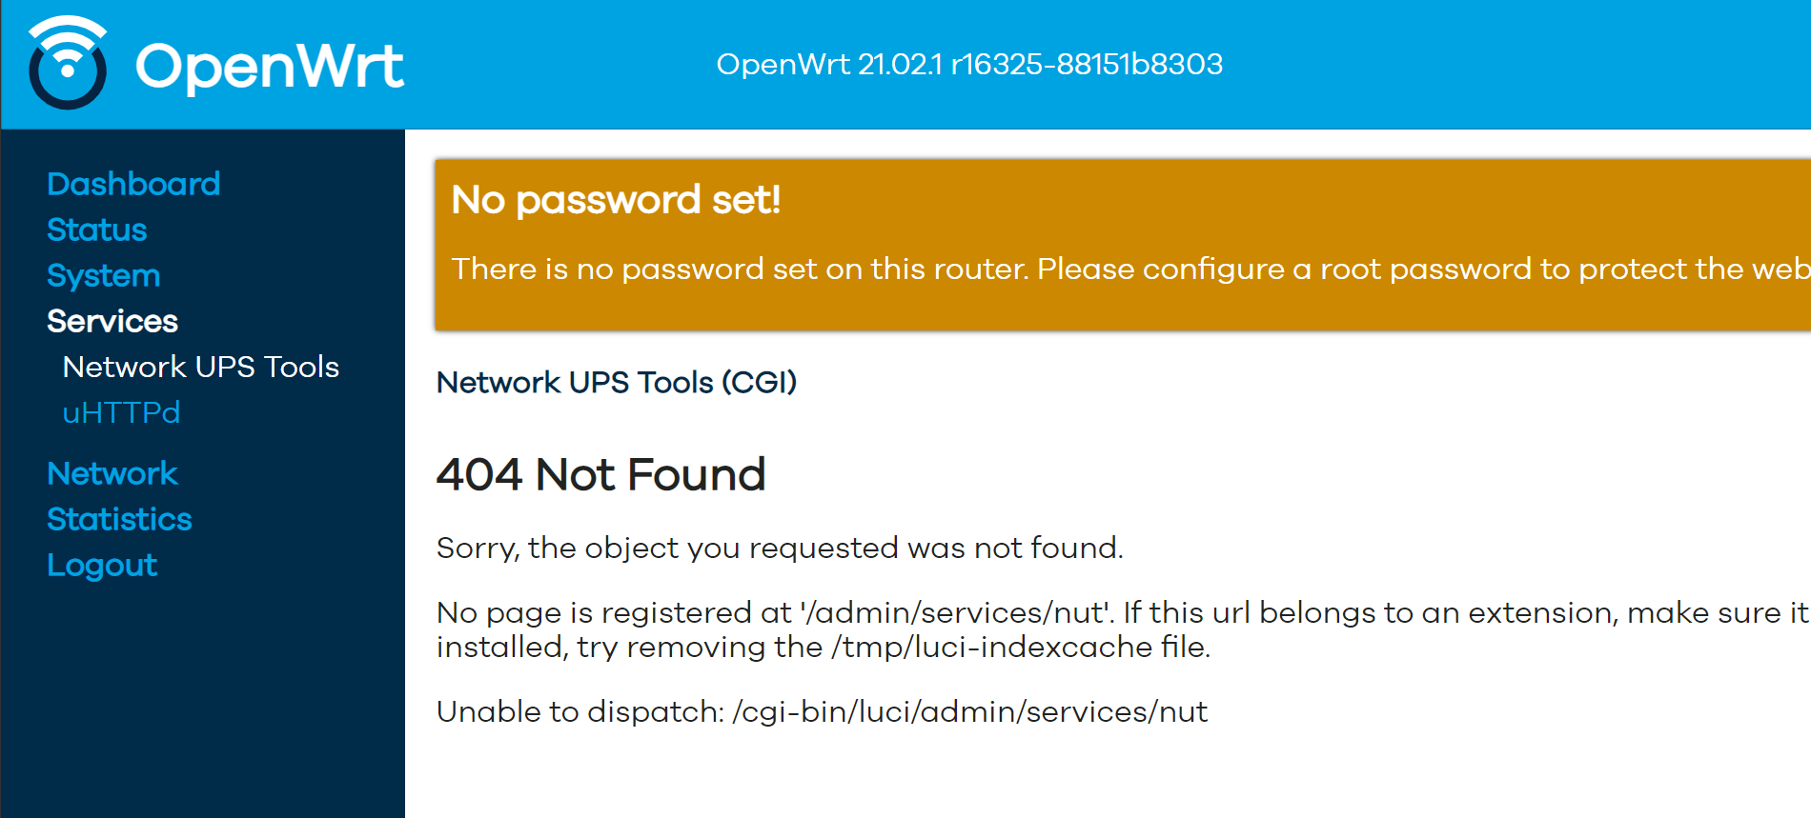Open the System menu
Screen dimensions: 1811x818
click(x=103, y=275)
